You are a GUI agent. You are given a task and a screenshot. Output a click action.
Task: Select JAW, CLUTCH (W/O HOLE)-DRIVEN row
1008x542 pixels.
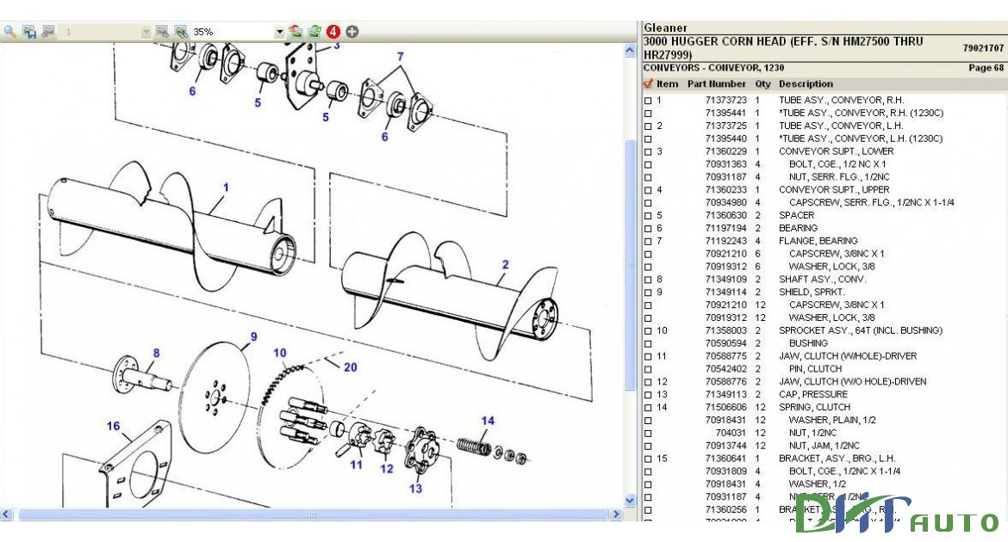point(853,382)
